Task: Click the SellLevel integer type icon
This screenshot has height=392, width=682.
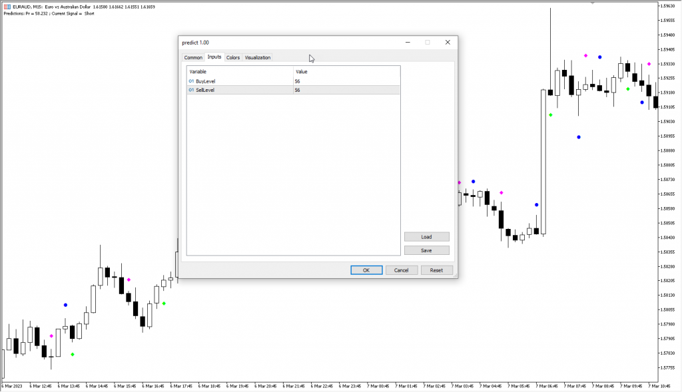Action: coord(191,90)
